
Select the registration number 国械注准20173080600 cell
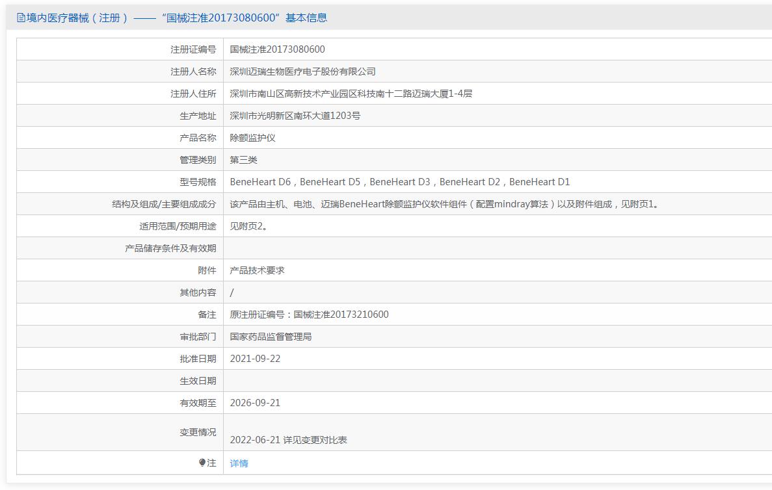277,49
